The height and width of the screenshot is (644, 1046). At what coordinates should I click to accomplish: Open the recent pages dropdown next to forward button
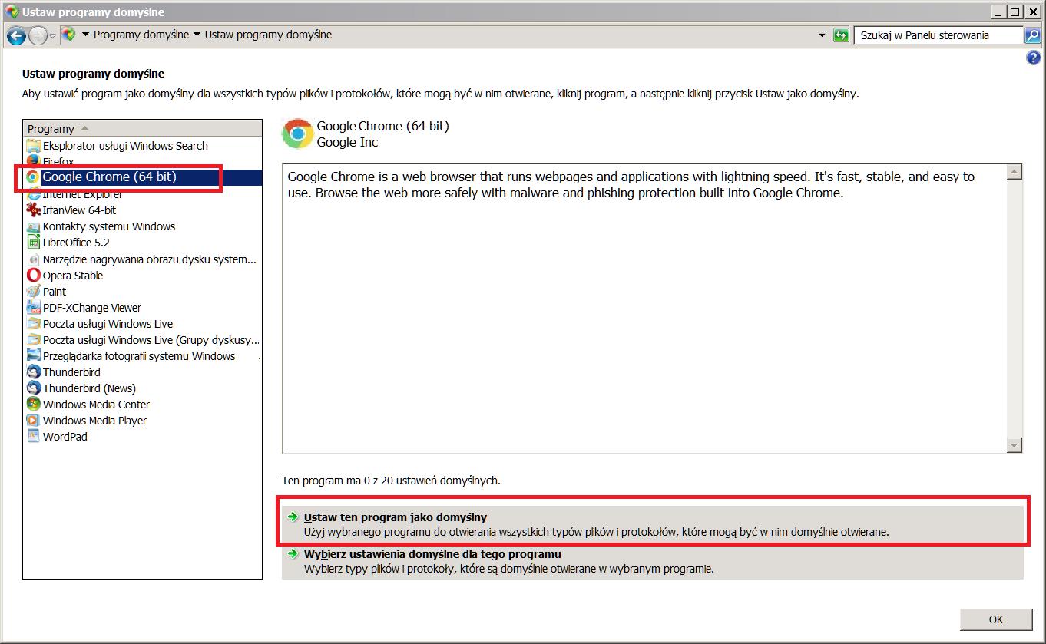click(x=52, y=35)
